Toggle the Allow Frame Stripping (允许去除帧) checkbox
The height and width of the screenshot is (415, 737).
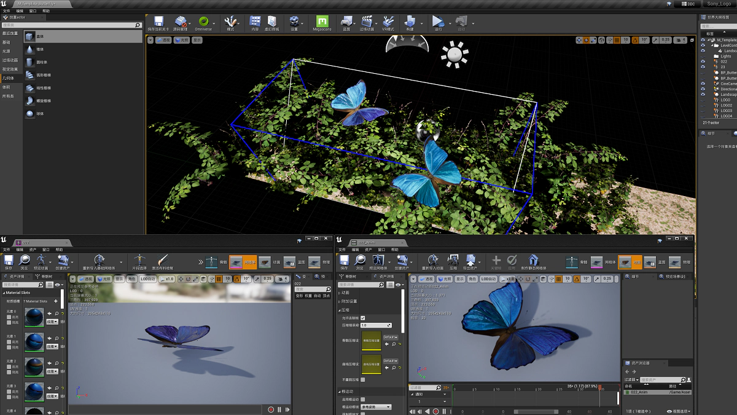[x=363, y=318]
